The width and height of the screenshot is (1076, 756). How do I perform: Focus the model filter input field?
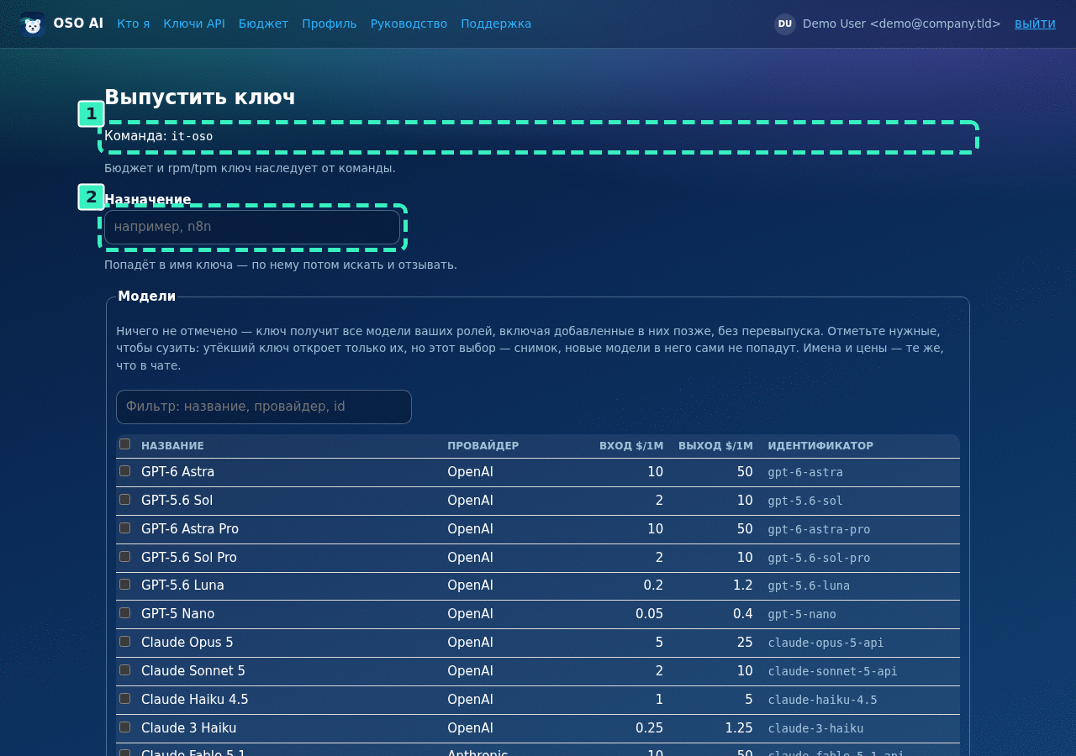click(x=264, y=407)
